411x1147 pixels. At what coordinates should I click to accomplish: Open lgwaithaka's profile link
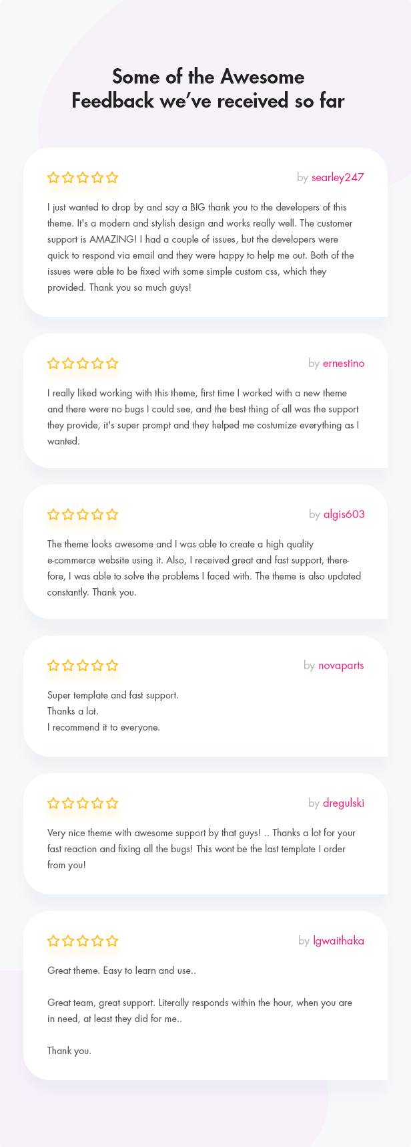pyautogui.click(x=338, y=940)
